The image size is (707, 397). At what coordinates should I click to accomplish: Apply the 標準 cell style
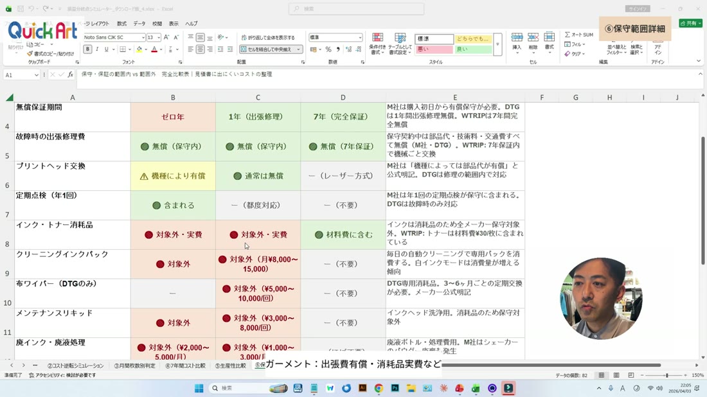click(434, 39)
